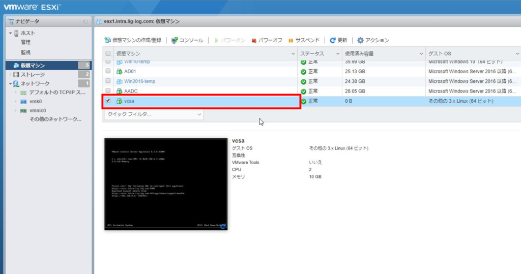Select Manage (管理) under Host
Viewport: 521px width, 274px height.
(x=25, y=42)
